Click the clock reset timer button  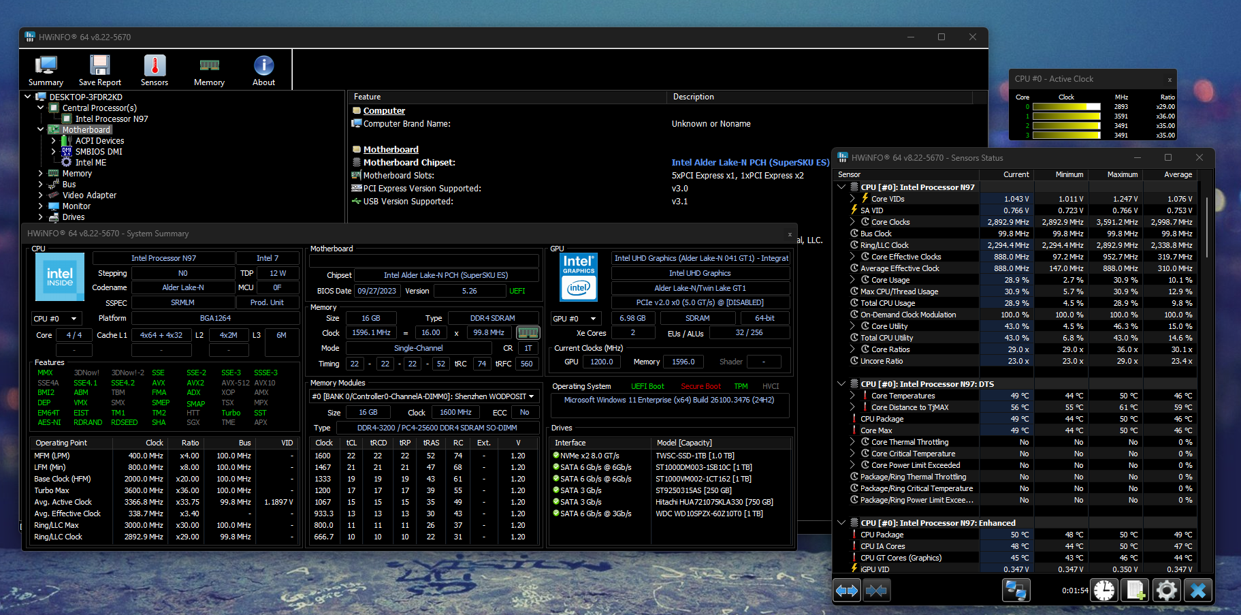[1104, 590]
